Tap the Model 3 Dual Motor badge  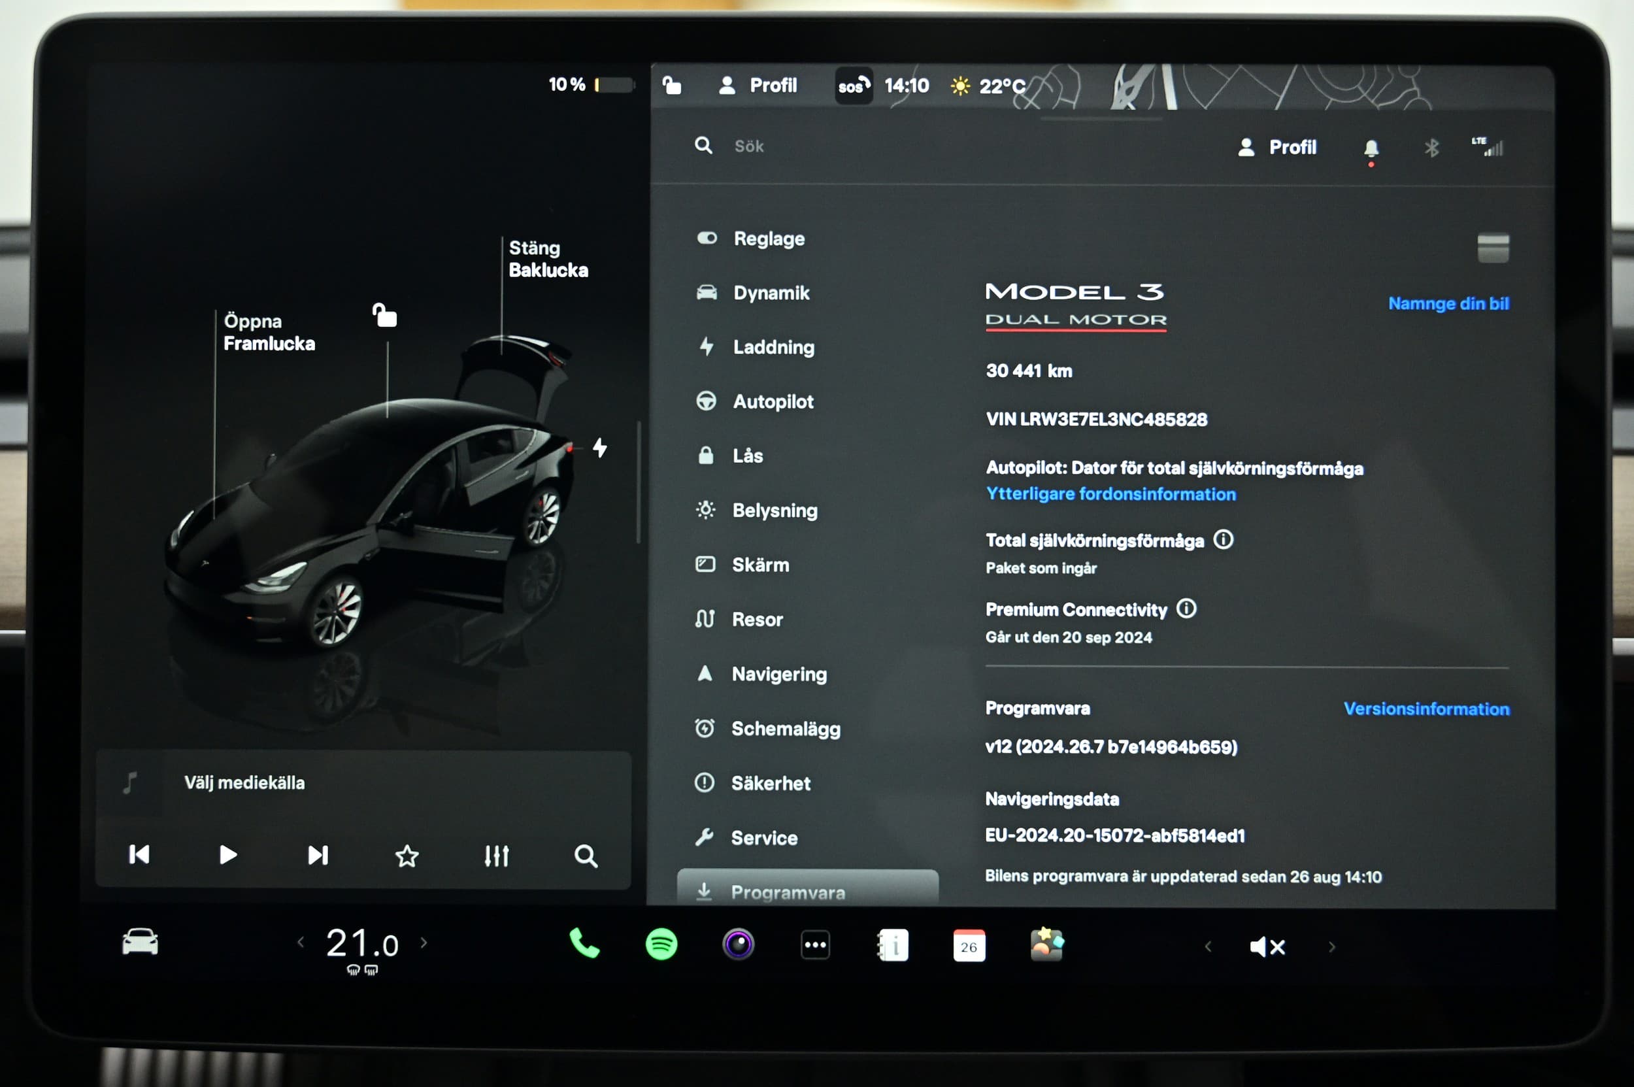[x=1076, y=306]
